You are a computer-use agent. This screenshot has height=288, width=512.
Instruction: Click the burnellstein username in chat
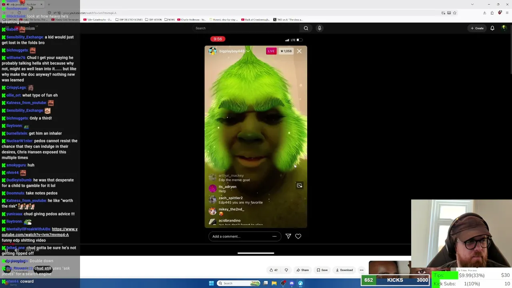click(x=17, y=133)
